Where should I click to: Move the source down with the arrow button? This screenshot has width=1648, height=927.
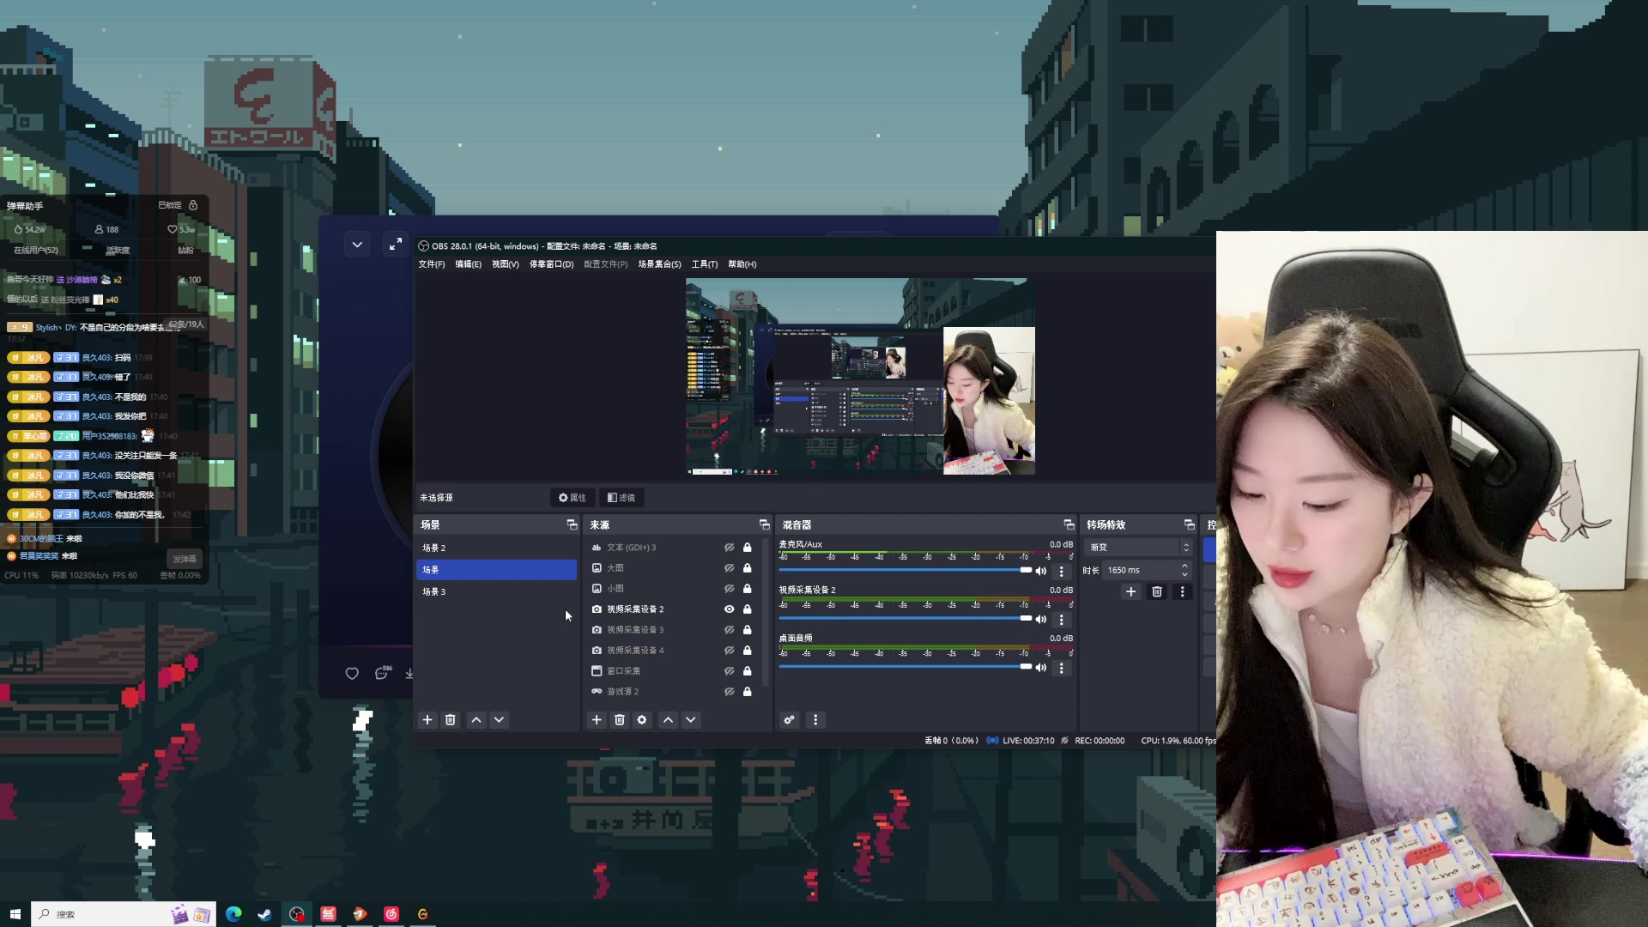[690, 720]
